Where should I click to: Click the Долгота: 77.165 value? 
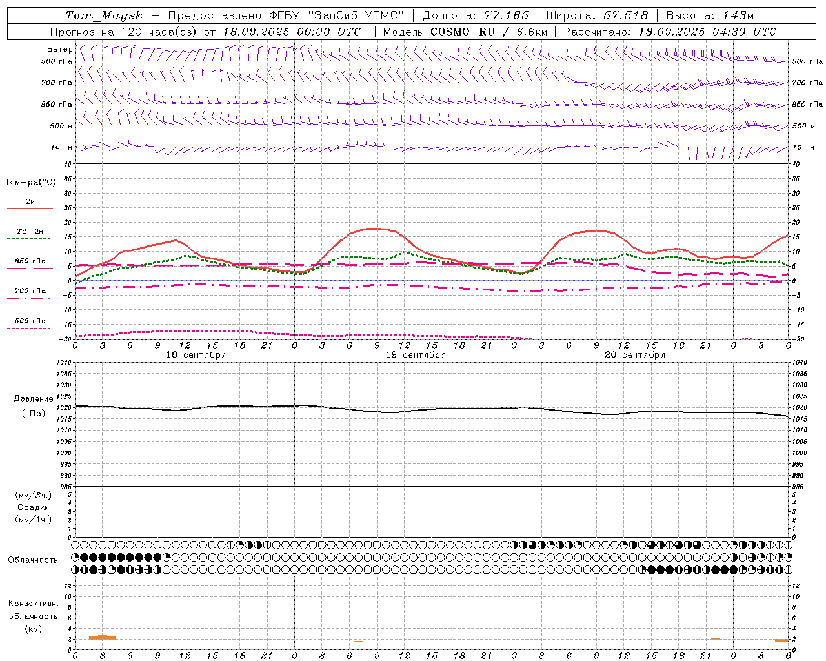(476, 15)
